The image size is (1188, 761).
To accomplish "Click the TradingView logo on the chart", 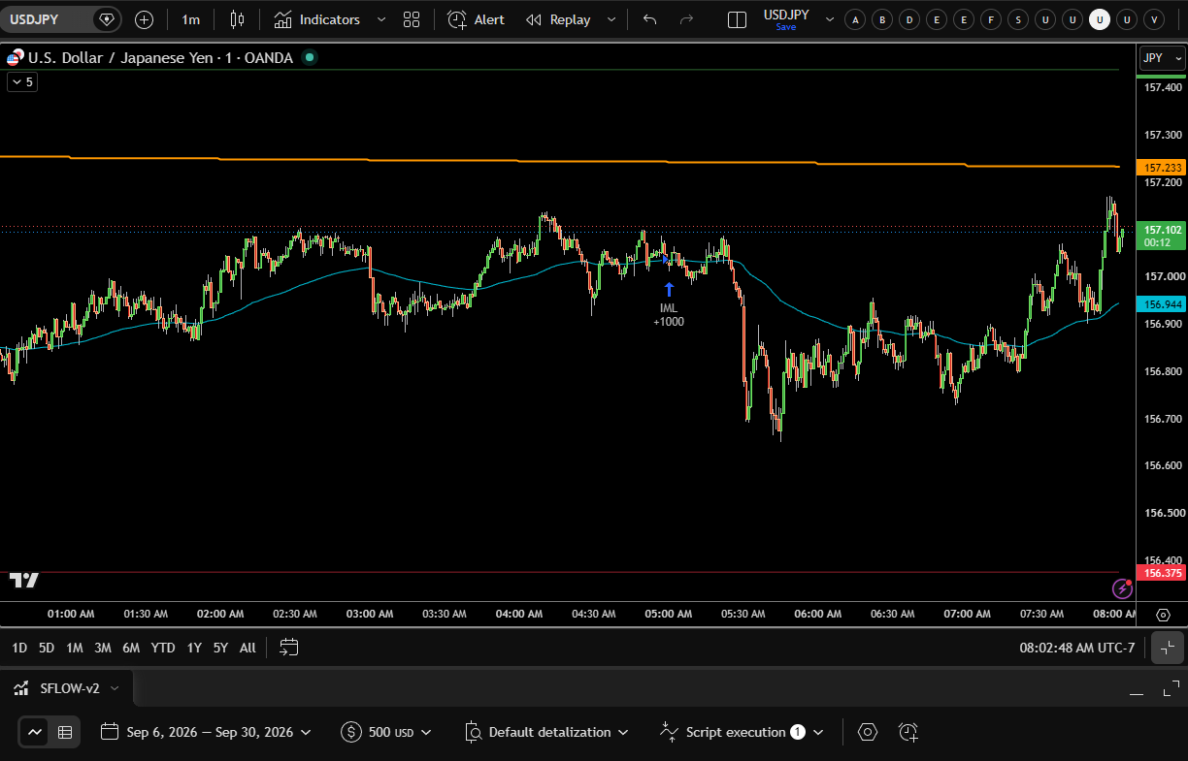I will click(x=24, y=580).
